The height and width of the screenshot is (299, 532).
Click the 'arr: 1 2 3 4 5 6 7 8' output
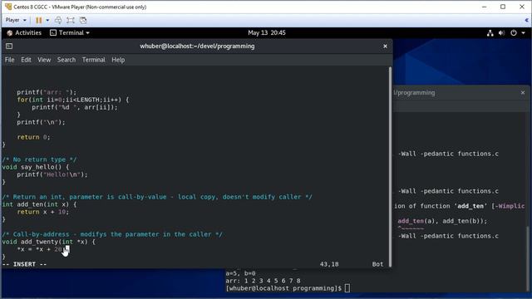point(264,281)
